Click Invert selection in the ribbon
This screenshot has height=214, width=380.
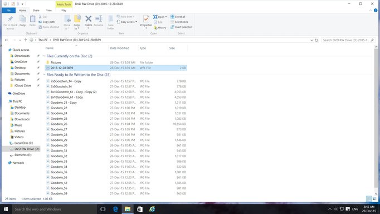pyautogui.click(x=181, y=27)
